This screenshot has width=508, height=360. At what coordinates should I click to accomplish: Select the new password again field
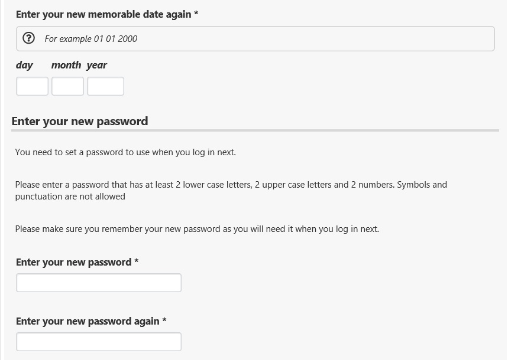point(99,342)
